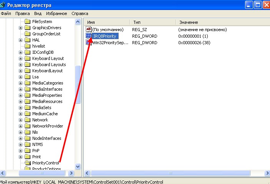Expand the IDConfigDB key

click(x=20, y=52)
